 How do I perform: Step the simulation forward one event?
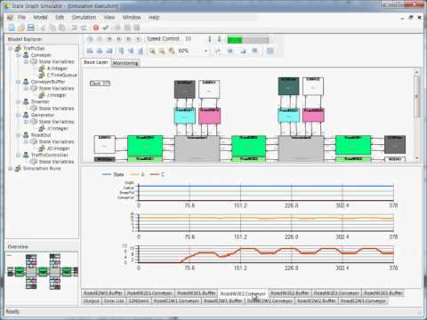point(129,39)
